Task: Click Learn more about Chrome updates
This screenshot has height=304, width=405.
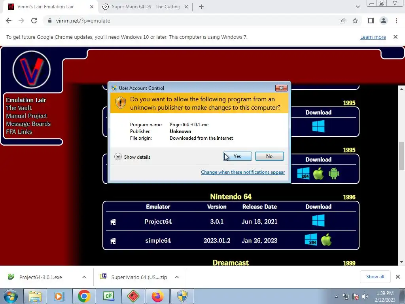Action: coord(373,37)
